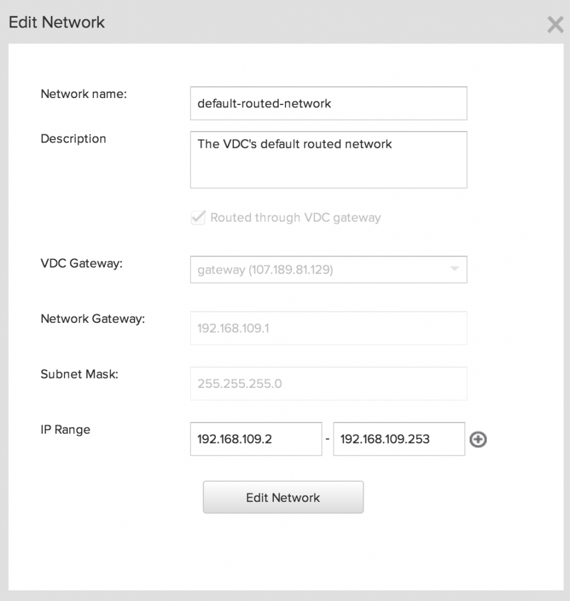The height and width of the screenshot is (601, 570).
Task: Click the "Routed through VDC gateway" label text
Action: click(296, 218)
